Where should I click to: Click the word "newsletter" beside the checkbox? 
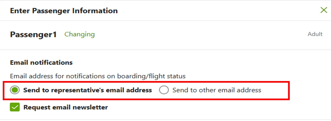(91, 107)
